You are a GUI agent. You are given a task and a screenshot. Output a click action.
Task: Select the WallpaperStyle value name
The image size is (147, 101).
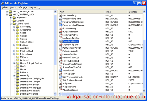(69, 87)
